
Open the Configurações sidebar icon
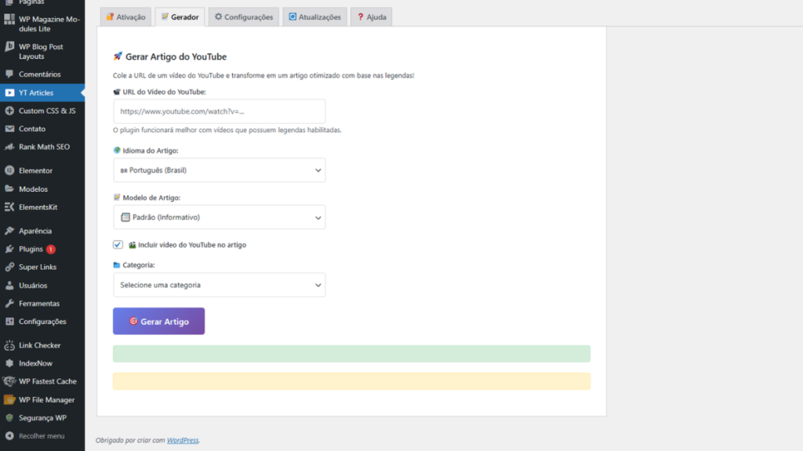click(x=9, y=322)
